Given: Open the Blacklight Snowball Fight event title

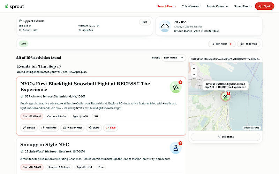Looking at the screenshot, I should (x=85, y=86).
